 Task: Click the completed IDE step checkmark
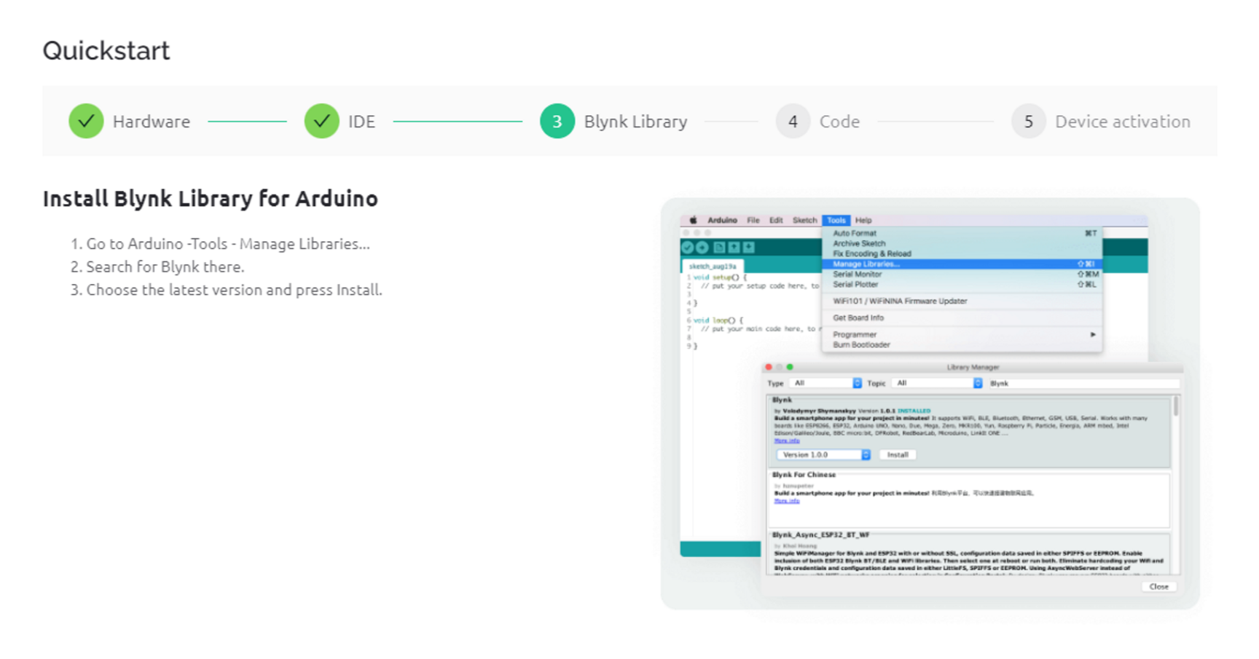click(x=321, y=121)
